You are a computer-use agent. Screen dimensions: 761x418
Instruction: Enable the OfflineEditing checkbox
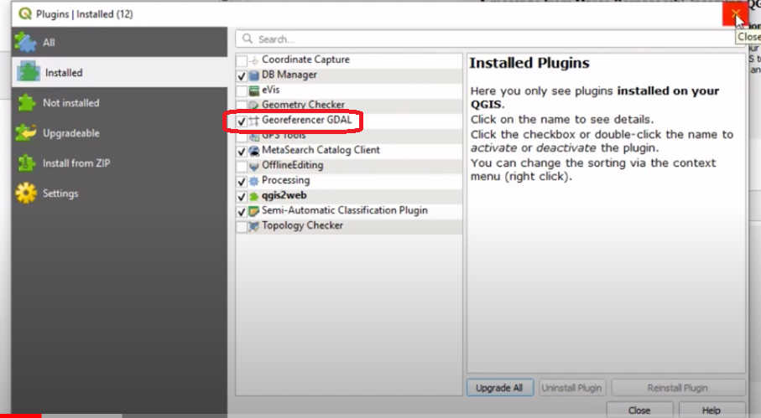coord(241,166)
